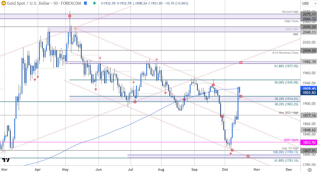Viewport: 317px width, 172px height.
Task: Click the 'Aug '22 High' annotation
Action: point(290,148)
